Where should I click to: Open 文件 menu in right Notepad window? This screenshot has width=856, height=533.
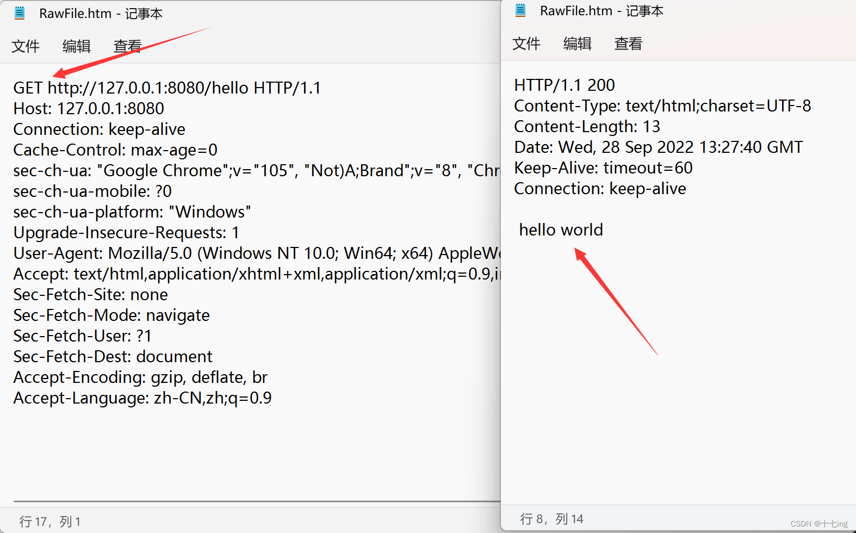[x=526, y=44]
